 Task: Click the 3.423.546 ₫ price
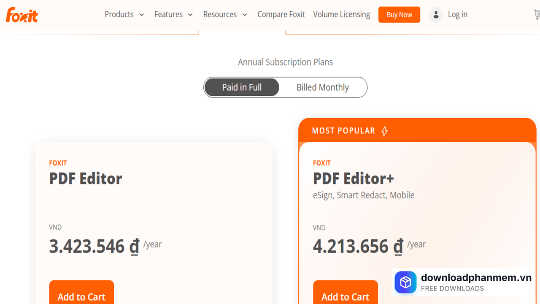pos(94,247)
